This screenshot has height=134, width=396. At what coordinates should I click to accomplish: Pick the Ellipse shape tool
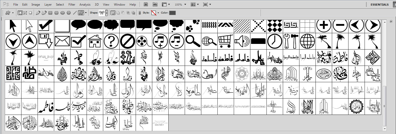[63, 13]
